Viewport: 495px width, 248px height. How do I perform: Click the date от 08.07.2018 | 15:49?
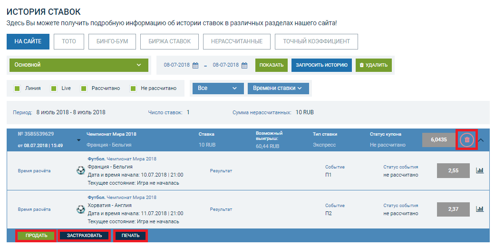[x=40, y=146]
